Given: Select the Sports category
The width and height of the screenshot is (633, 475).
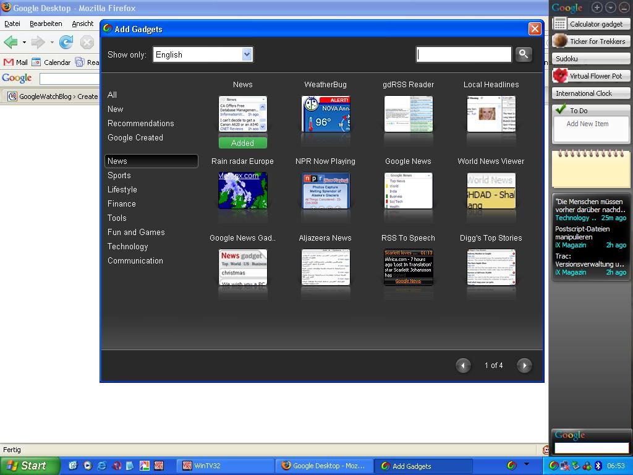Looking at the screenshot, I should [119, 176].
